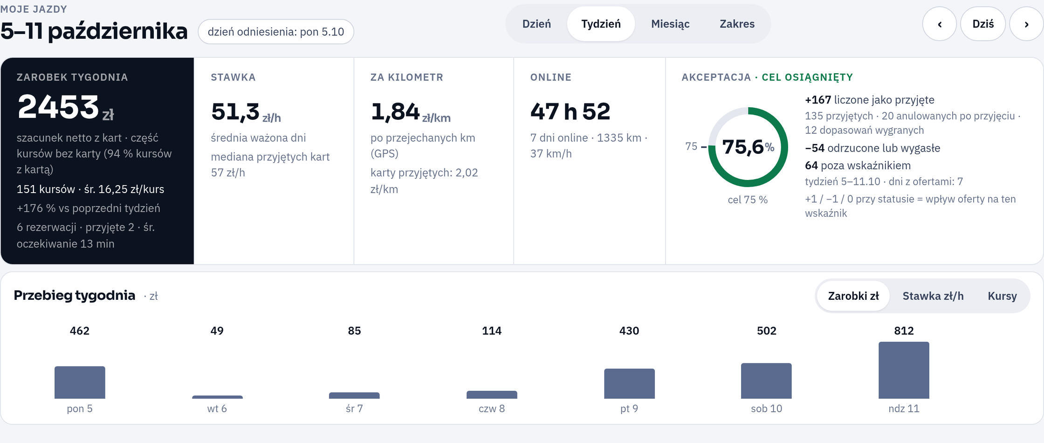The height and width of the screenshot is (443, 1044).
Task: Click "+167 liczone jako przyjęte" line
Action: pyautogui.click(x=870, y=100)
